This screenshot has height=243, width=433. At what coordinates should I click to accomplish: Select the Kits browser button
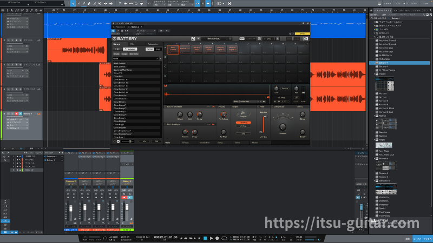pyautogui.click(x=117, y=49)
